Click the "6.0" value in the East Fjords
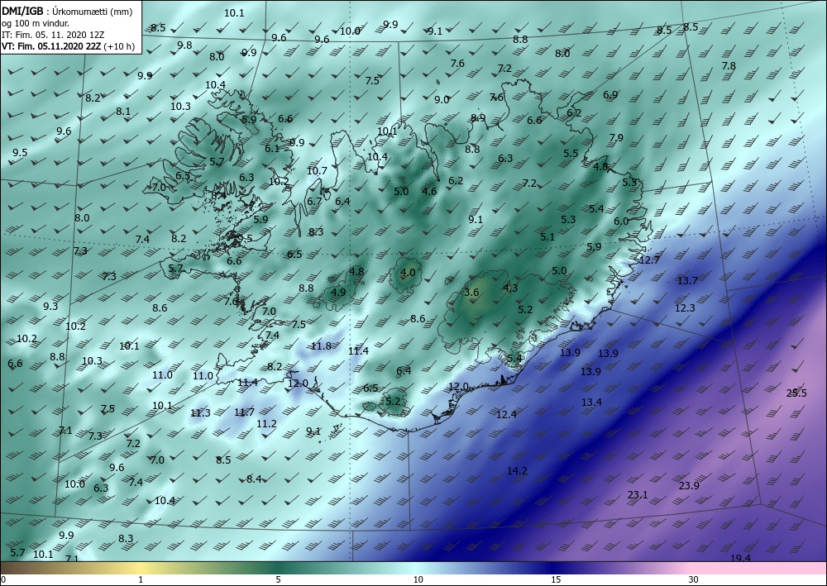827x586 pixels. coord(621,222)
